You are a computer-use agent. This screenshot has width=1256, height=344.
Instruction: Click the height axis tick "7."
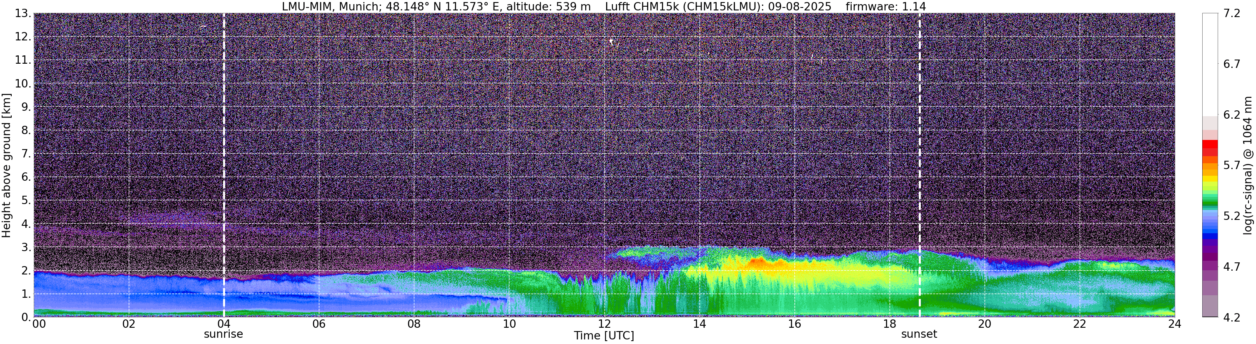tap(26, 154)
